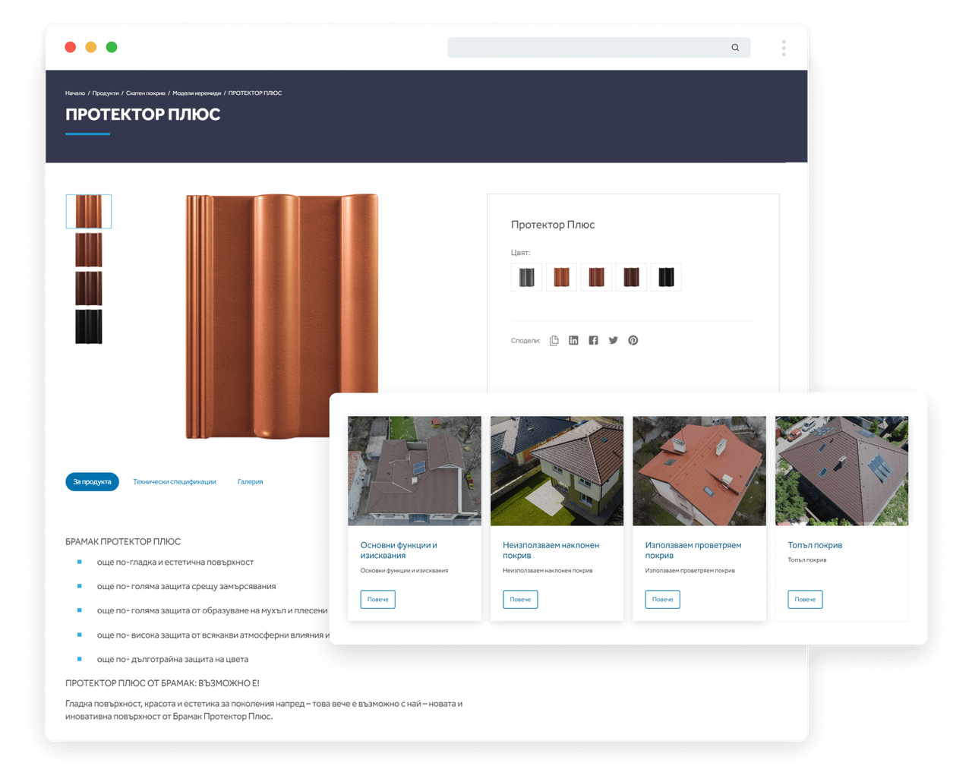Switch to the За продукта tab

point(92,482)
